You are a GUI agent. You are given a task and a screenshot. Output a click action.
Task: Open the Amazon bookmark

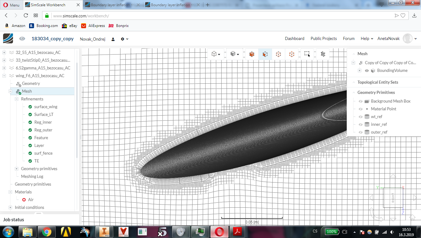tap(15, 26)
